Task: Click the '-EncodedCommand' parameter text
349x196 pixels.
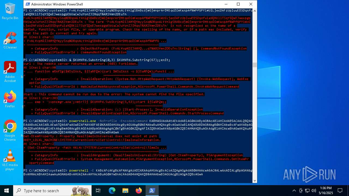Action: pos(133,121)
